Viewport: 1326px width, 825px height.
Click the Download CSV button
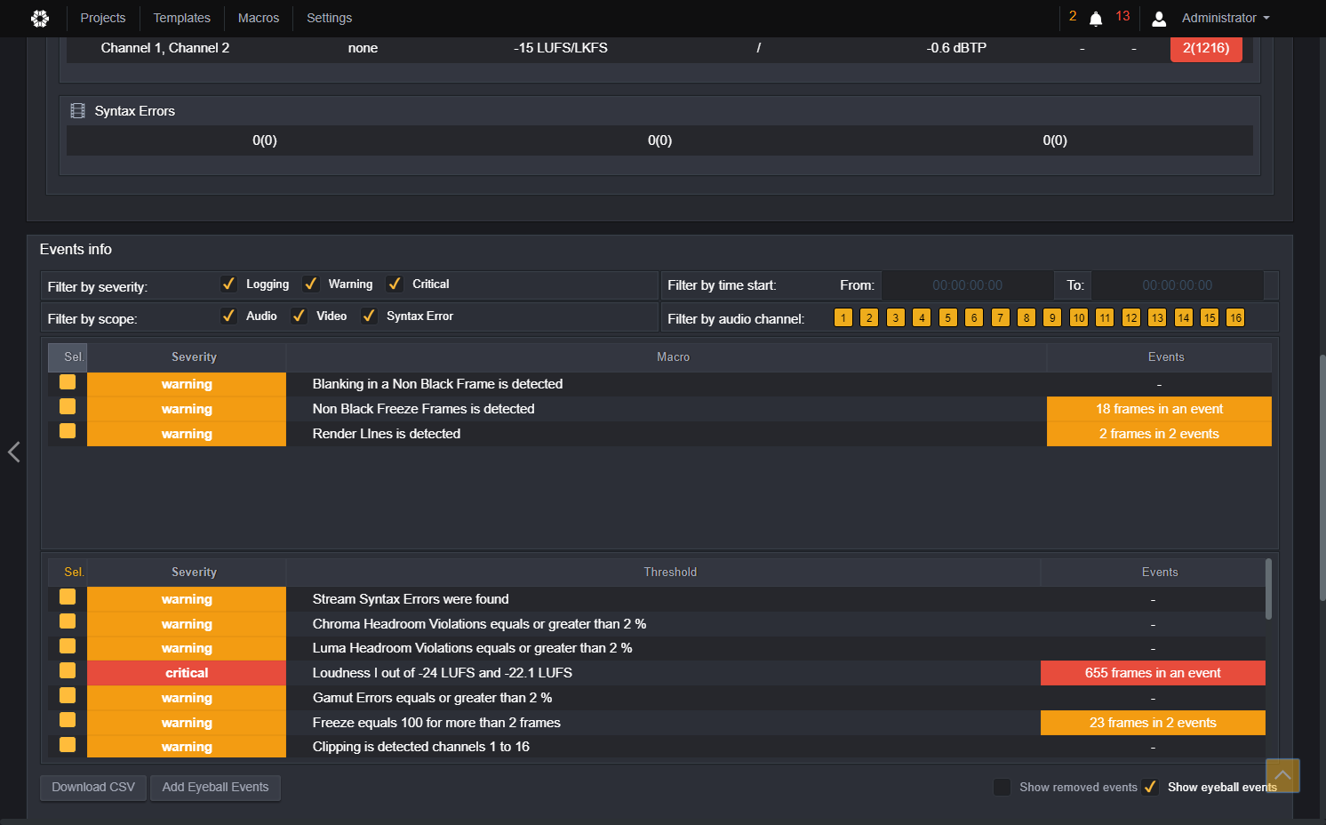(93, 788)
